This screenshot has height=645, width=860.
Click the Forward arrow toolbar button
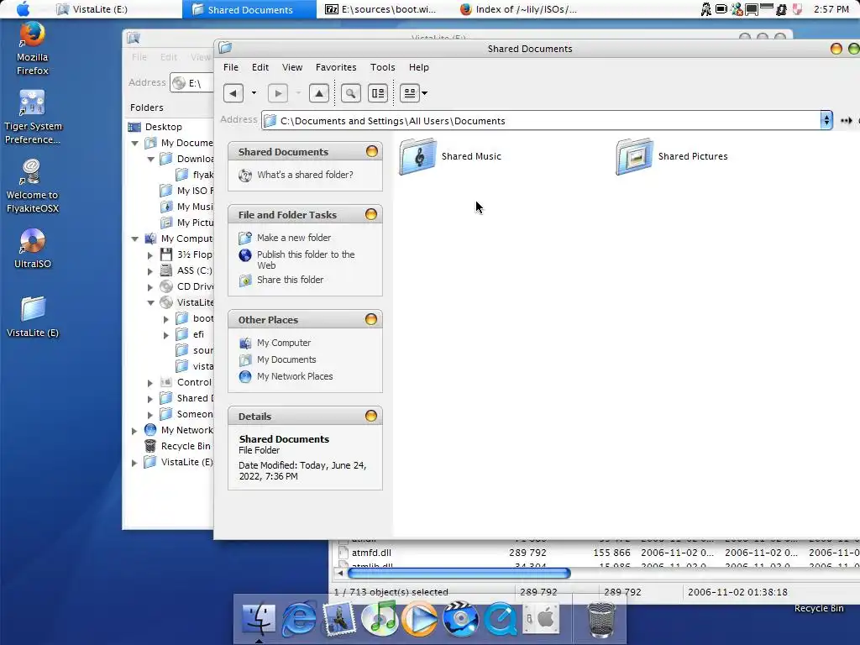(x=278, y=93)
